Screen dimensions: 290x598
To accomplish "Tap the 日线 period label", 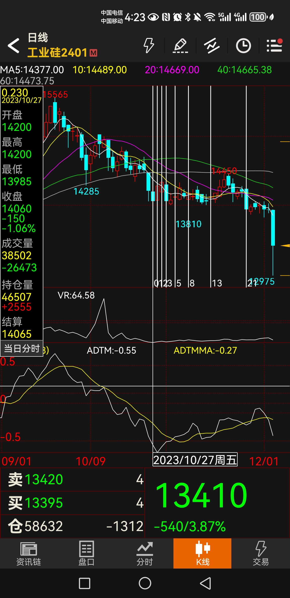I will click(x=38, y=38).
